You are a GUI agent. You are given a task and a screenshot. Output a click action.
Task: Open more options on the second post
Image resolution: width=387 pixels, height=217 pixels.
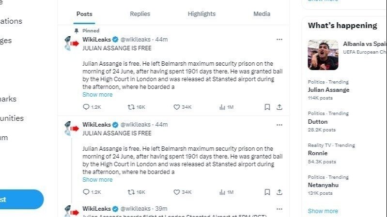pos(279,125)
